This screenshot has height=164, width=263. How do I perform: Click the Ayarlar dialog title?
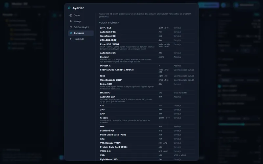(x=78, y=8)
